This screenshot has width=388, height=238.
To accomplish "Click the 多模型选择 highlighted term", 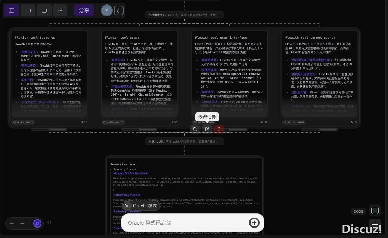I will 209,70.
